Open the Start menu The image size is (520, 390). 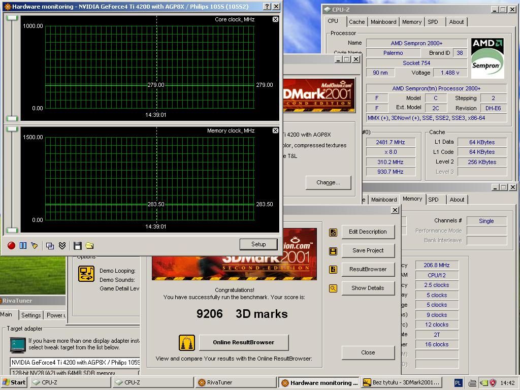pos(14,382)
